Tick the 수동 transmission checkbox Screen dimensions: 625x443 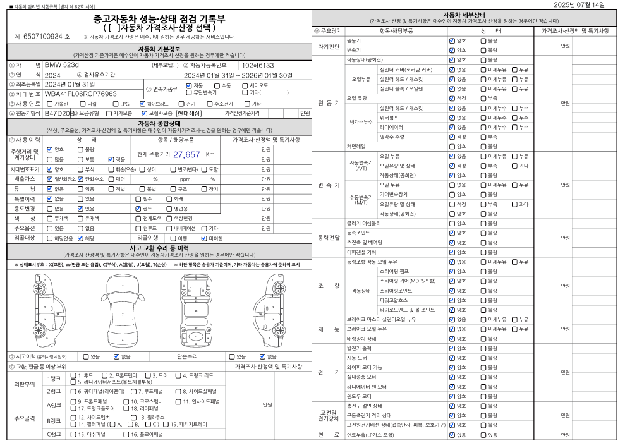pos(217,86)
